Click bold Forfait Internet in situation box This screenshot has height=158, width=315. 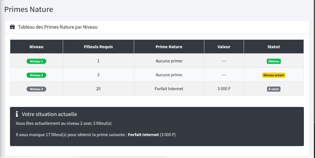pyautogui.click(x=143, y=135)
